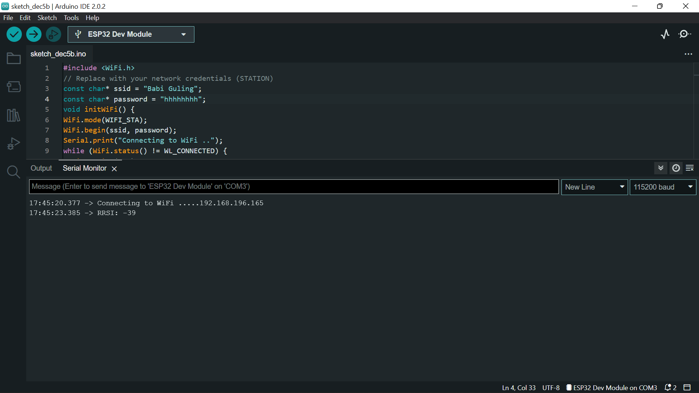Click the serial message input field
Image resolution: width=699 pixels, height=393 pixels.
pyautogui.click(x=293, y=187)
